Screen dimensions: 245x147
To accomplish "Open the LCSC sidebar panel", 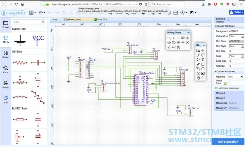I will tap(6, 100).
